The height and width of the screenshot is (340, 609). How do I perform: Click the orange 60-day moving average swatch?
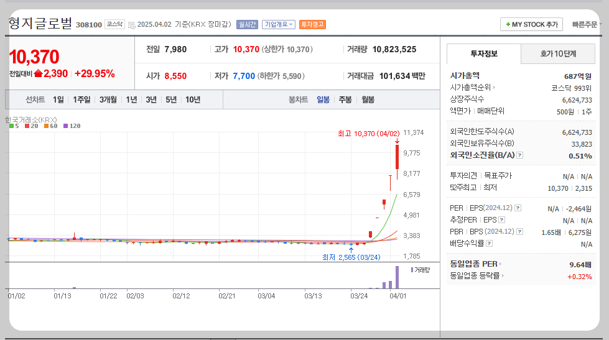(x=46, y=126)
